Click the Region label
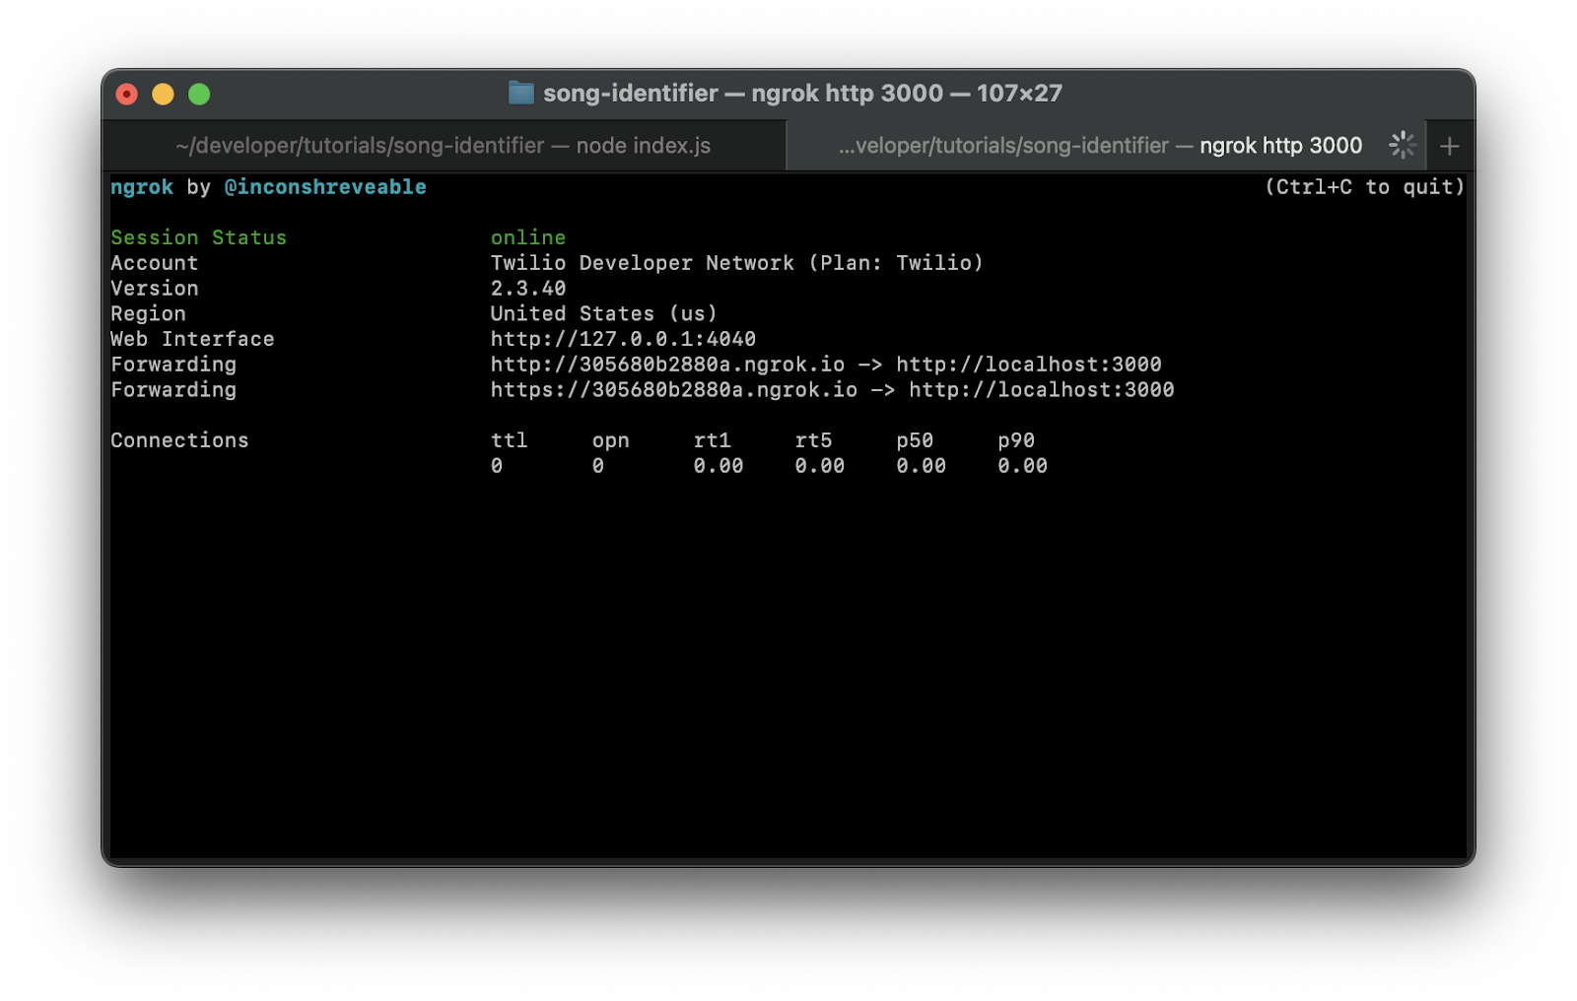This screenshot has height=1001, width=1577. 148,314
